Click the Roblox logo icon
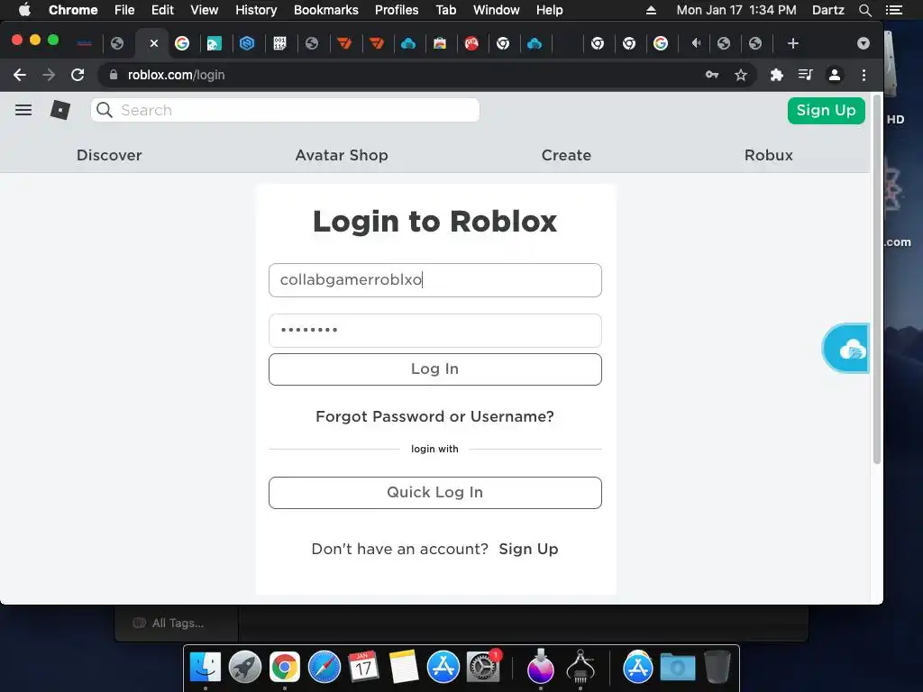 60,110
